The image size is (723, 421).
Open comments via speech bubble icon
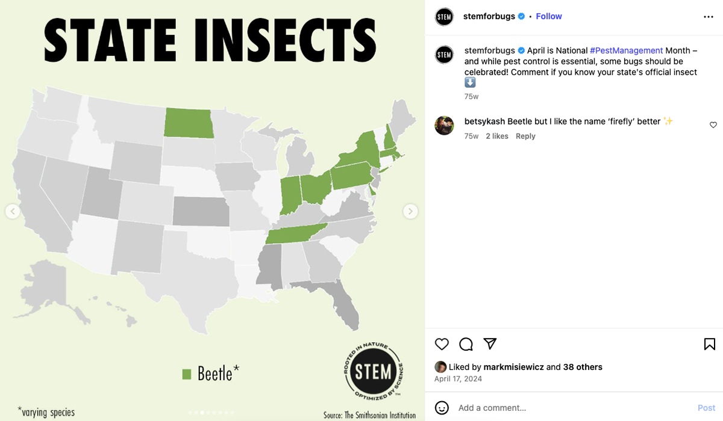pyautogui.click(x=466, y=344)
